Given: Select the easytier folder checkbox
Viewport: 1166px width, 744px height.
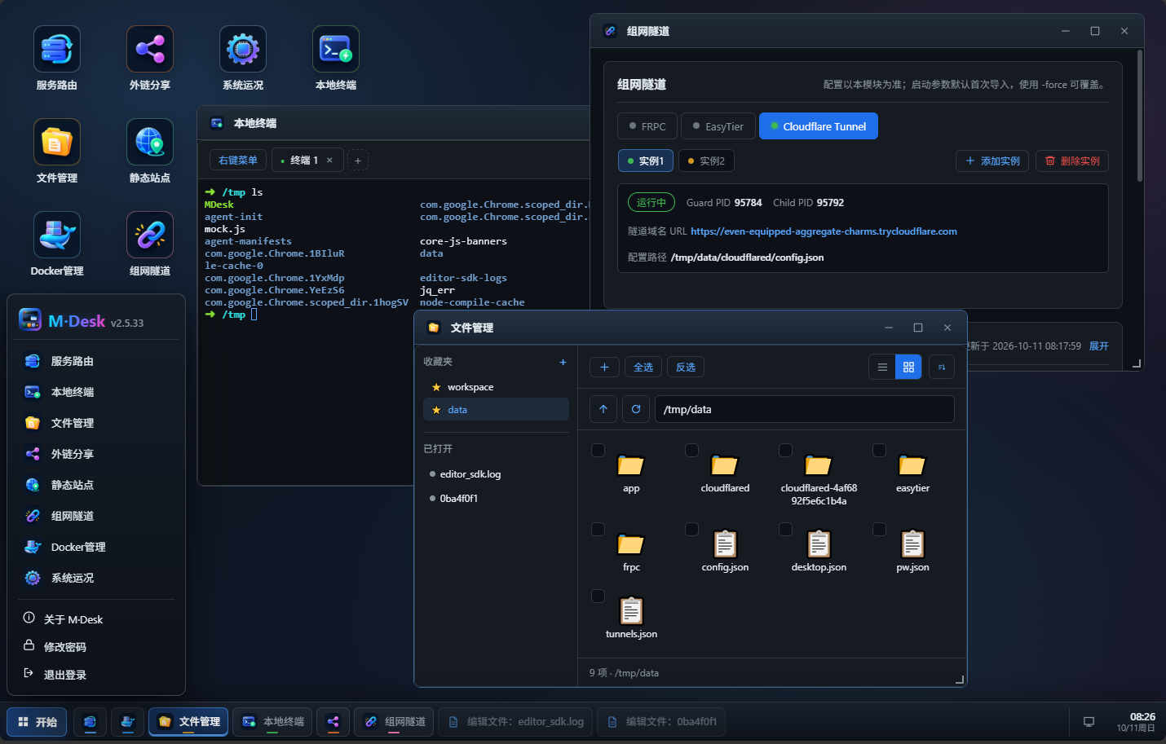Looking at the screenshot, I should tap(879, 451).
